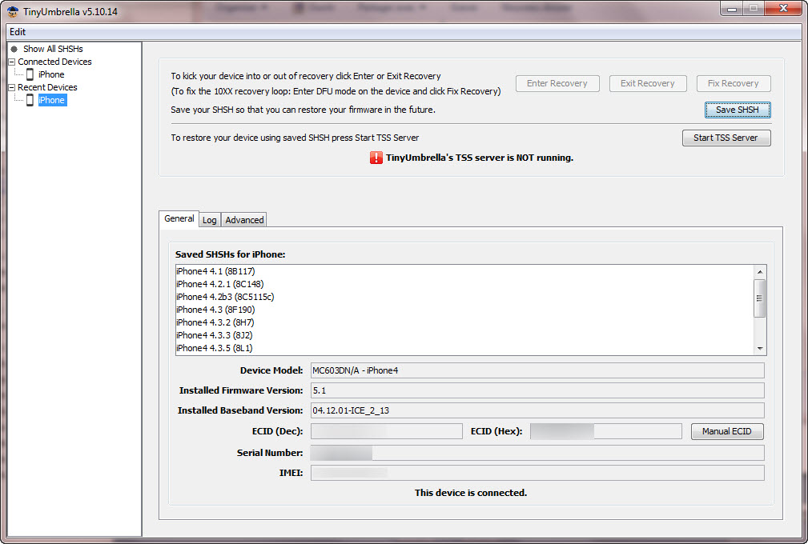Click the phone icon under Recent Devices

[x=30, y=100]
